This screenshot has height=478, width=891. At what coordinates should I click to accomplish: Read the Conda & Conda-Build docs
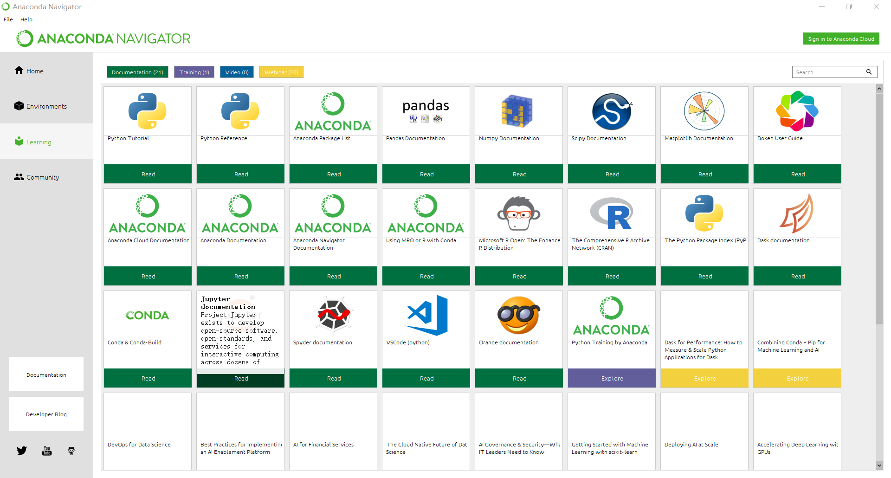click(x=148, y=378)
